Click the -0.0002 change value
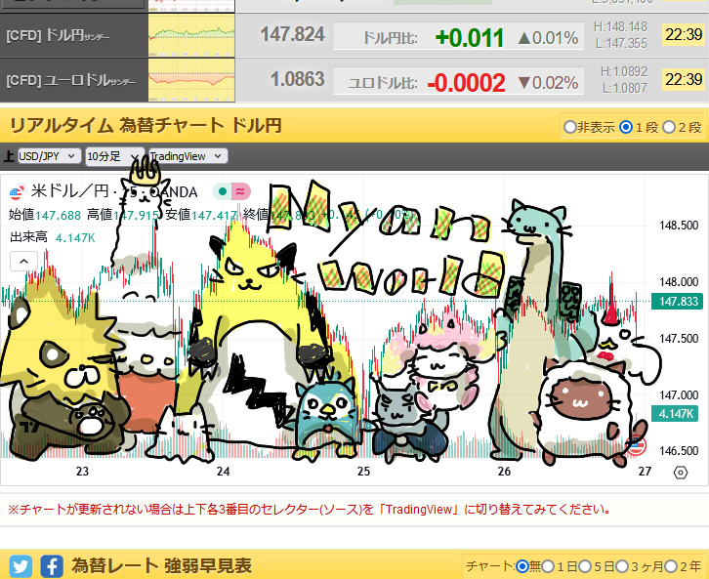The height and width of the screenshot is (579, 709). click(x=466, y=83)
